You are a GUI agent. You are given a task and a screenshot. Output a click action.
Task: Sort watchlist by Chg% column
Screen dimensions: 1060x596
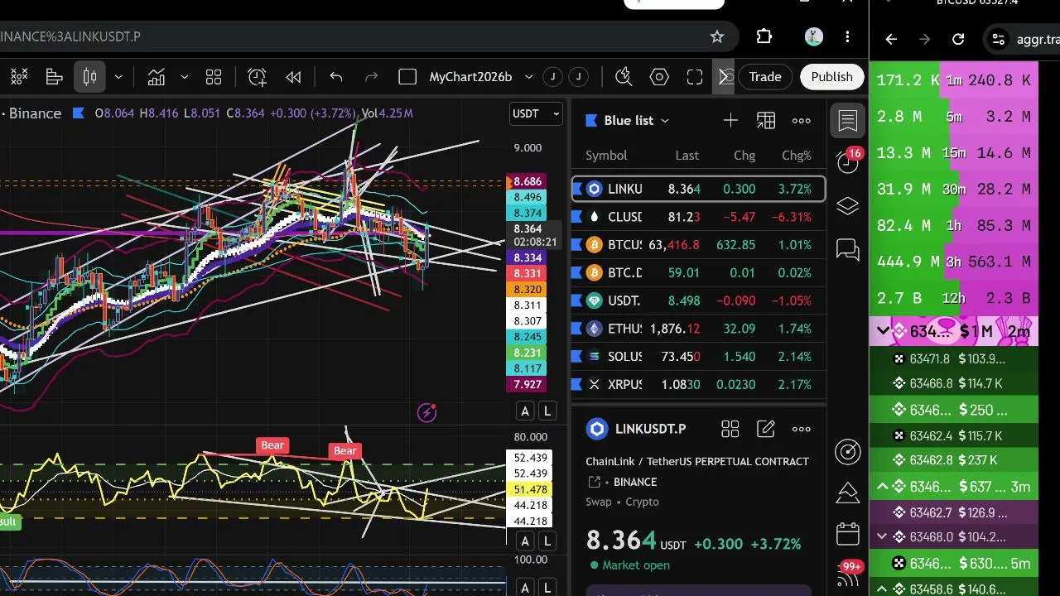pyautogui.click(x=797, y=156)
